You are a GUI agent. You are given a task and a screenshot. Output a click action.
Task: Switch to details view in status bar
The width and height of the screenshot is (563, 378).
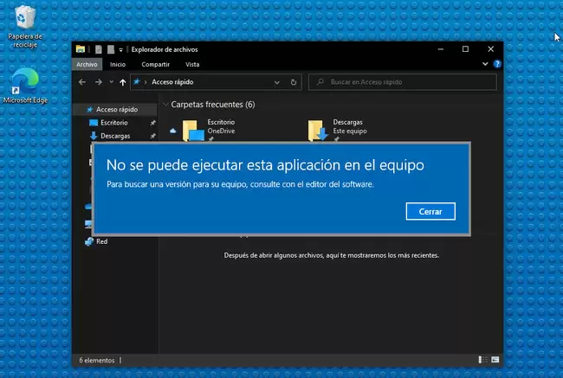483,359
